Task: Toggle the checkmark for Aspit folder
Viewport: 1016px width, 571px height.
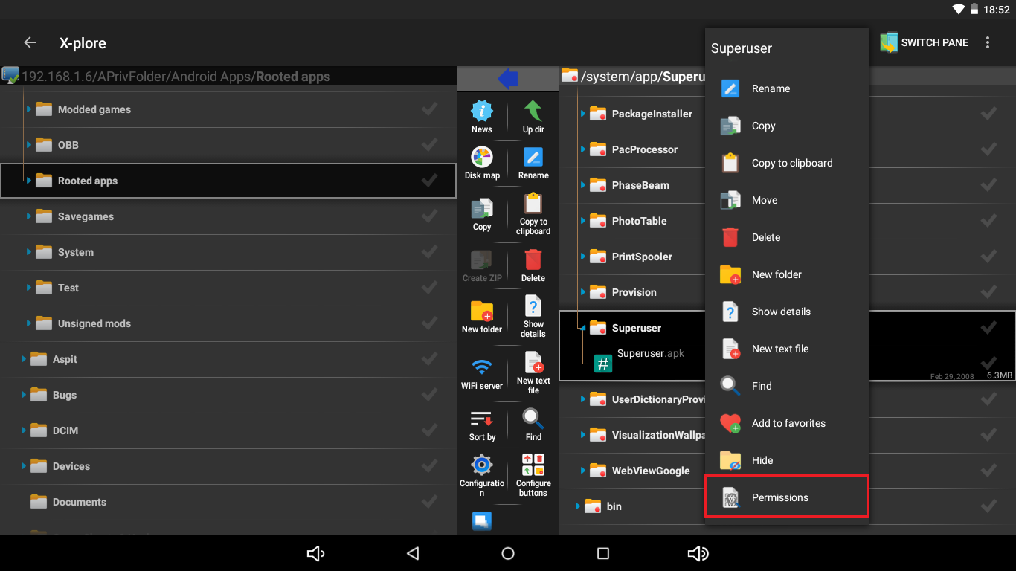Action: tap(429, 359)
